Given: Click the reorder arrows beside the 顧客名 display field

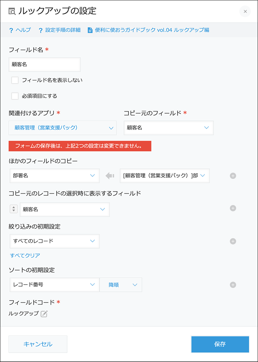Looking at the screenshot, I should tap(13, 209).
